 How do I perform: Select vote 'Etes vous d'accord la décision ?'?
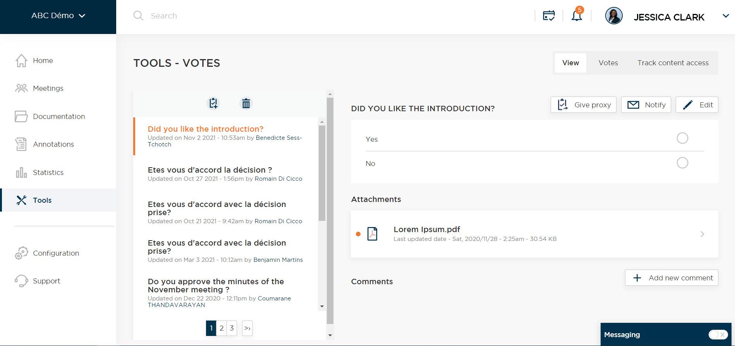click(210, 170)
